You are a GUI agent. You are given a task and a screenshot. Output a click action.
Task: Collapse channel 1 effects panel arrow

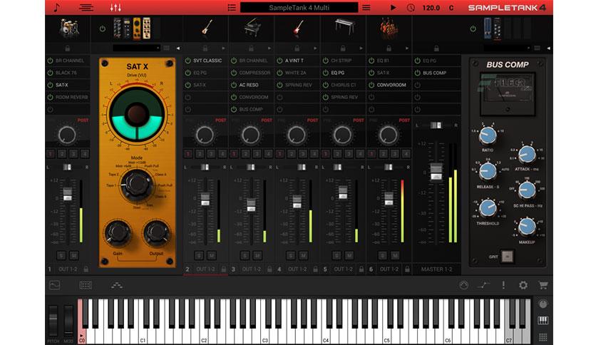[178, 48]
